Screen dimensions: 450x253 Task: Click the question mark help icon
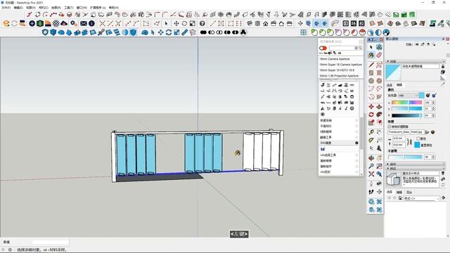pyautogui.click(x=202, y=23)
